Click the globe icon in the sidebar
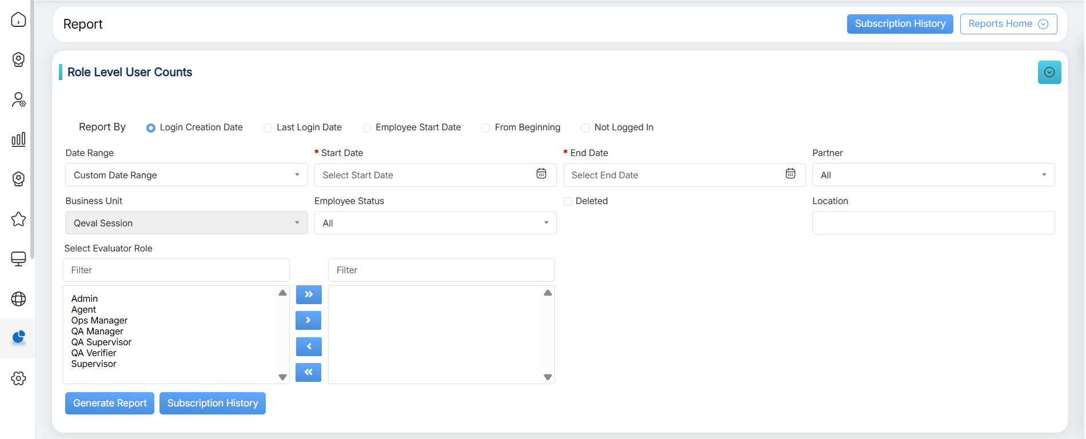1086x439 pixels. pos(18,299)
